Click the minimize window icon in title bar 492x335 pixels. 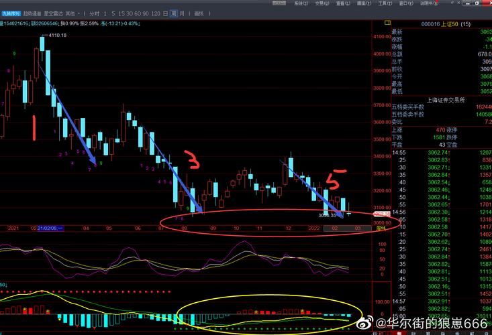tap(468, 4)
